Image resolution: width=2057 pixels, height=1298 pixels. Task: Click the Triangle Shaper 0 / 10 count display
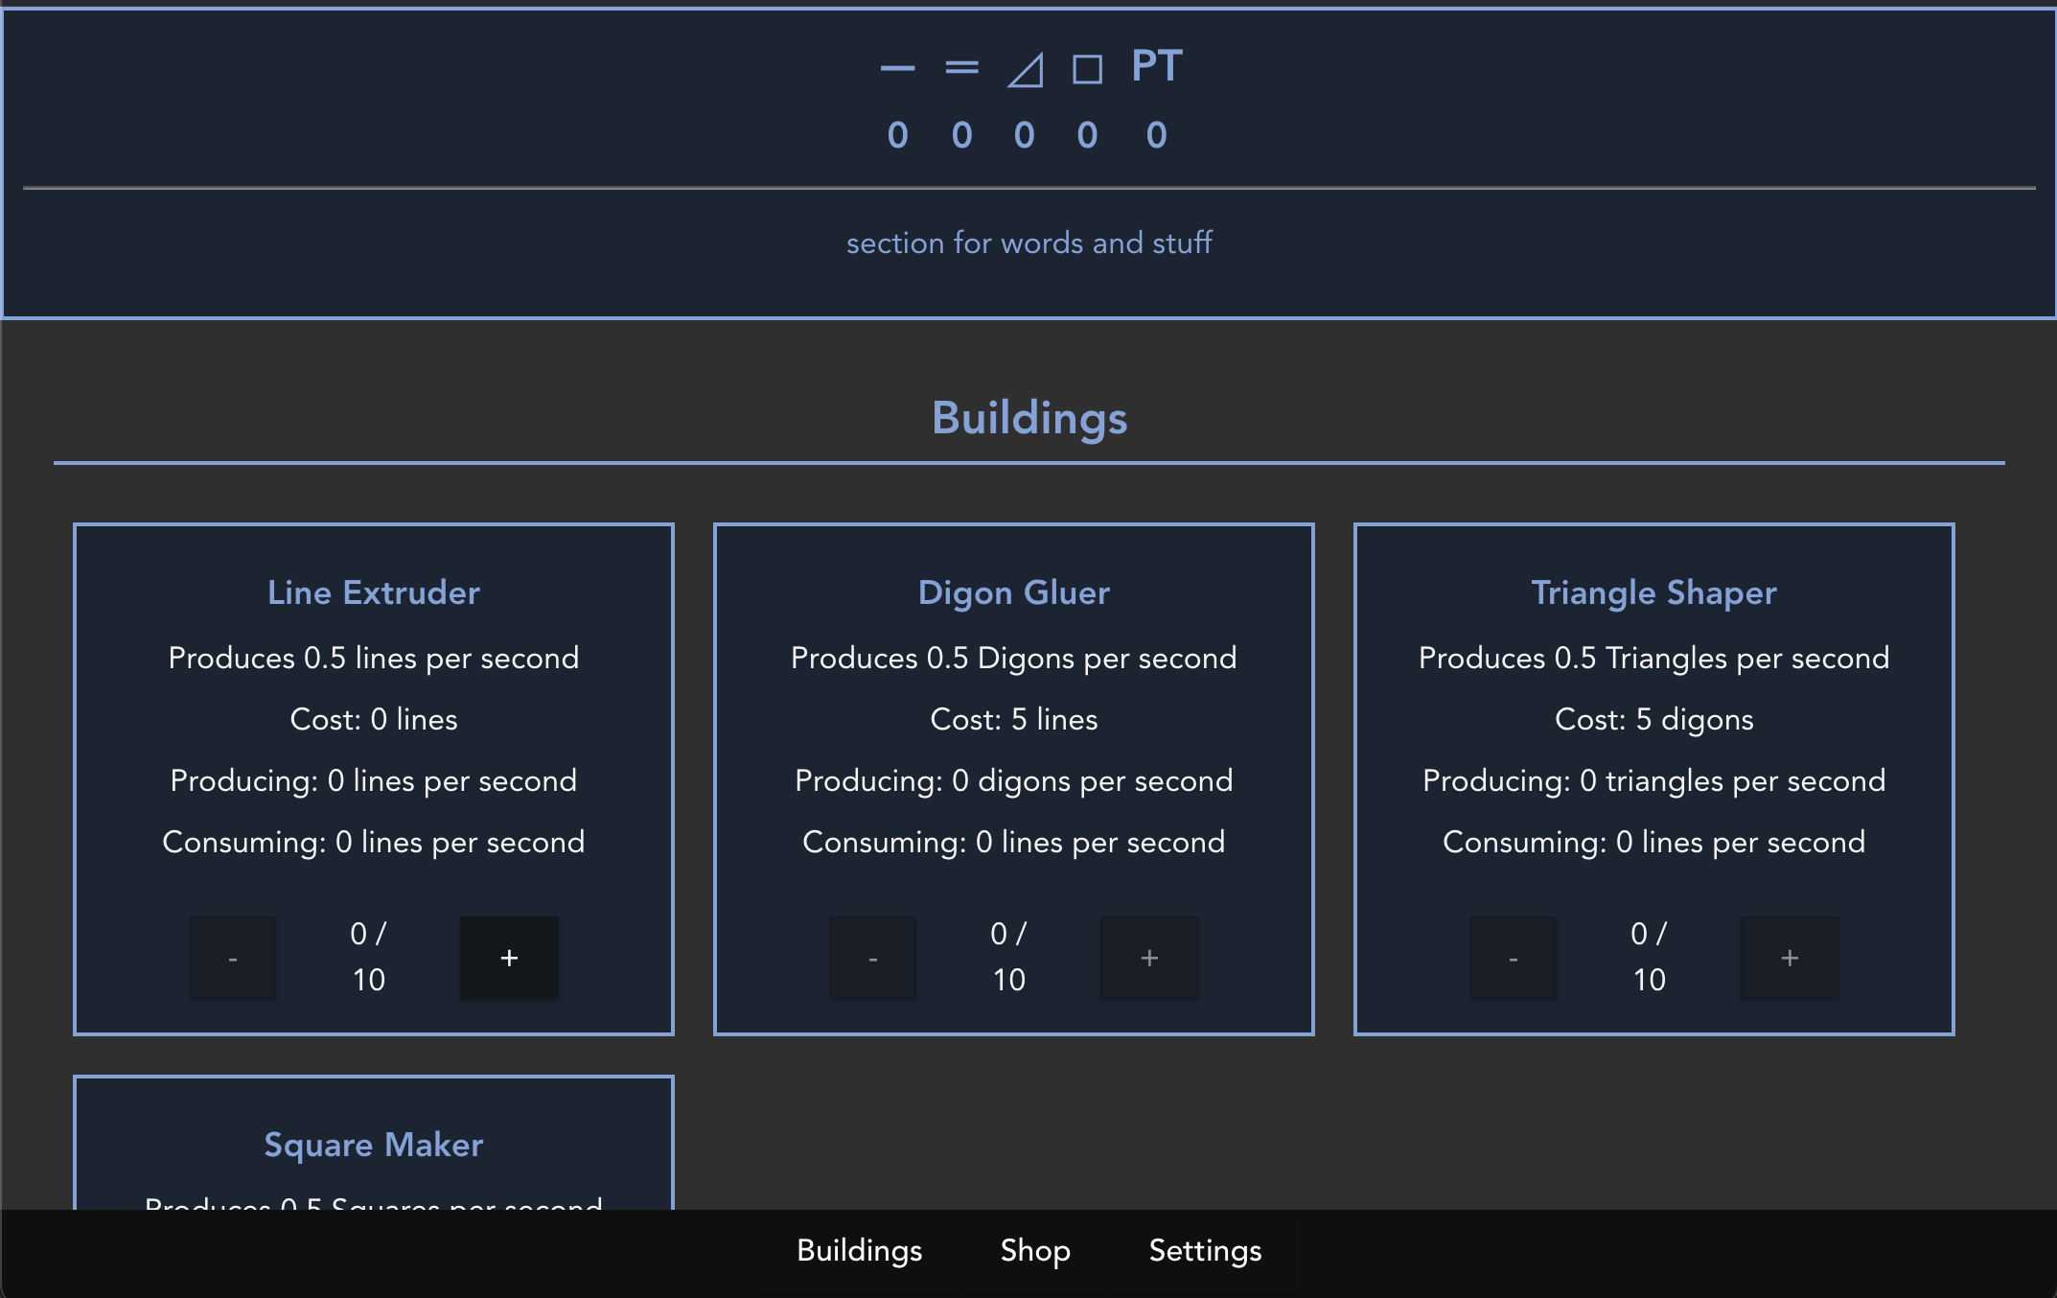(x=1650, y=957)
